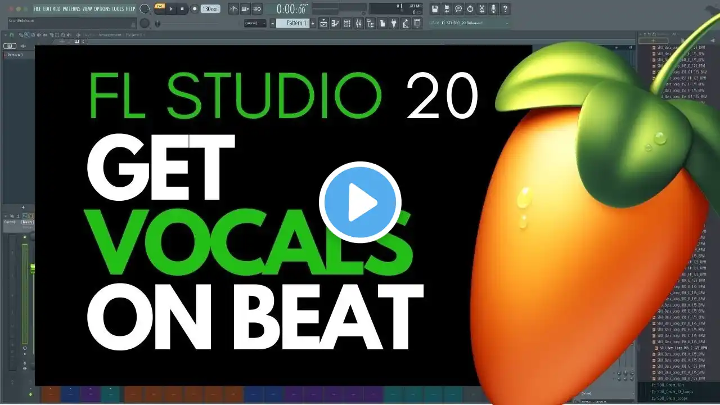Open the VIEW menu

coord(87,9)
